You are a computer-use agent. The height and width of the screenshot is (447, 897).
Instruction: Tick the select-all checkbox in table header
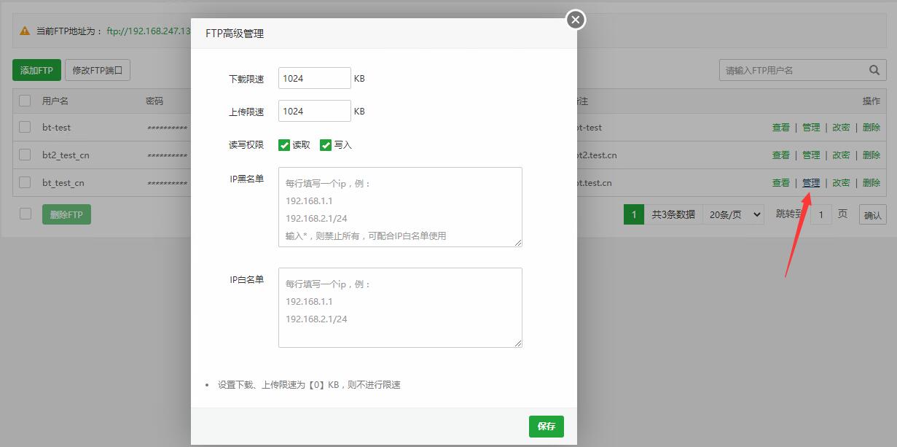point(25,101)
